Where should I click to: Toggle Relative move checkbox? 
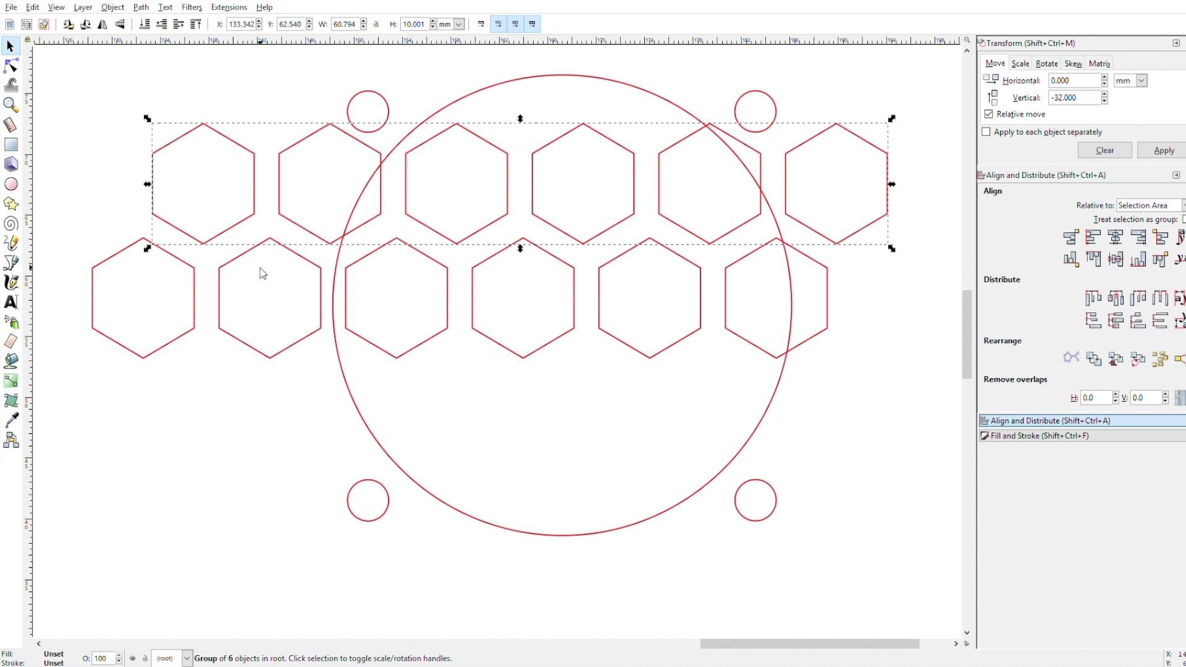(989, 114)
